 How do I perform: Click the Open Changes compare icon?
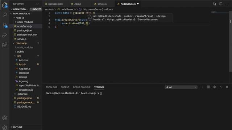[215, 4]
